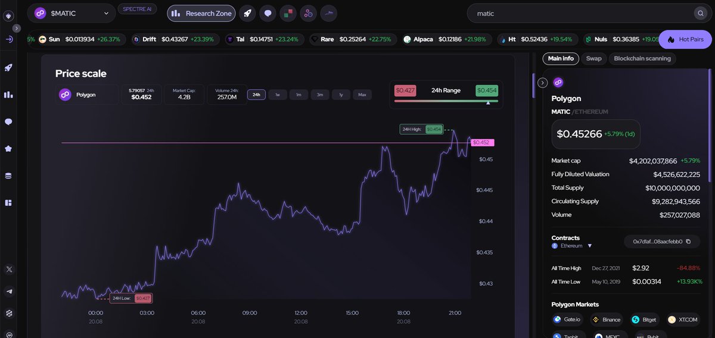Select the 1y chart timeframe
The height and width of the screenshot is (338, 715).
pos(341,95)
